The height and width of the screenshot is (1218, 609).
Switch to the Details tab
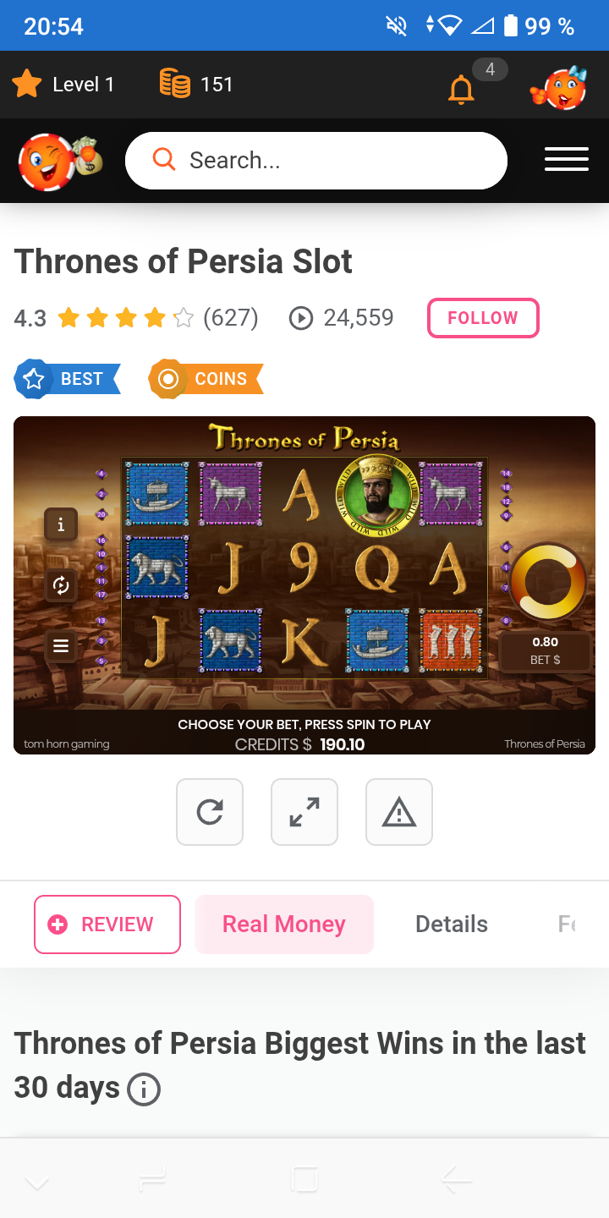pyautogui.click(x=452, y=924)
